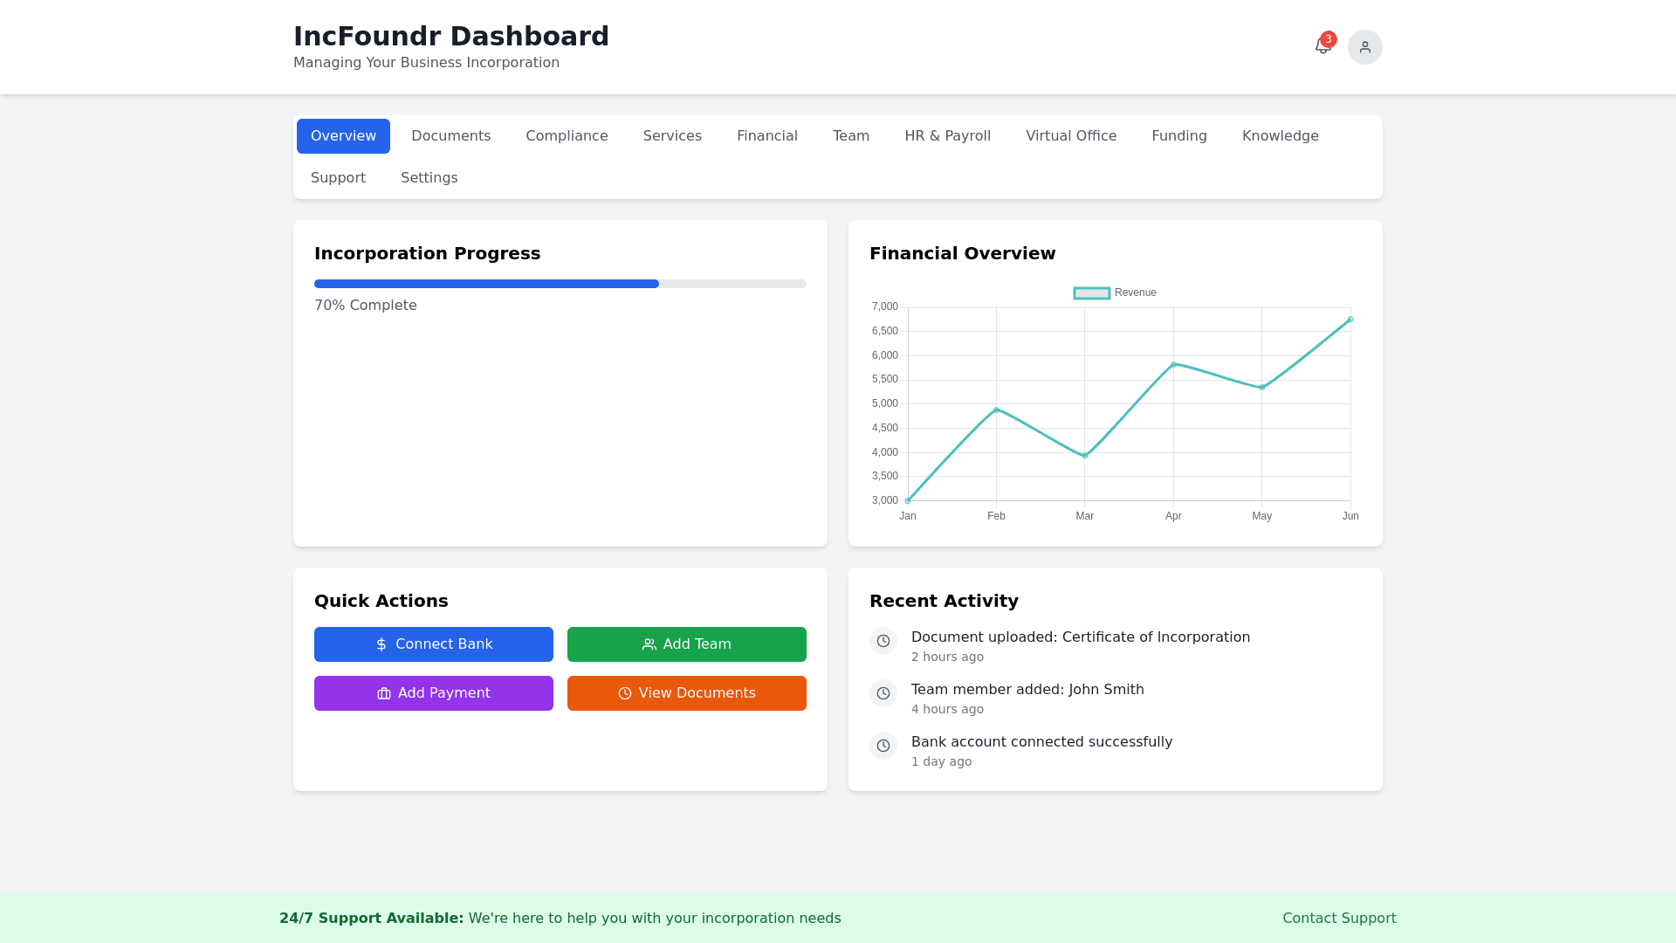This screenshot has height=943, width=1676.
Task: Click the user profile avatar icon
Action: pos(1364,47)
